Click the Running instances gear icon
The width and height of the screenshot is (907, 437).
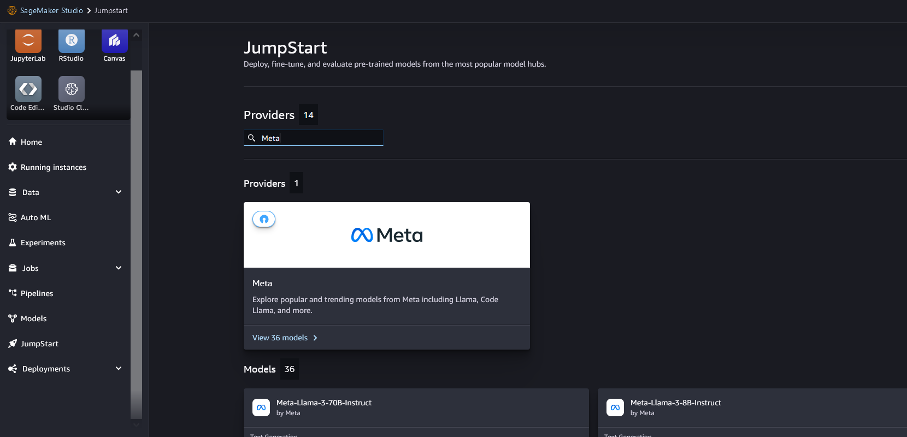click(13, 167)
